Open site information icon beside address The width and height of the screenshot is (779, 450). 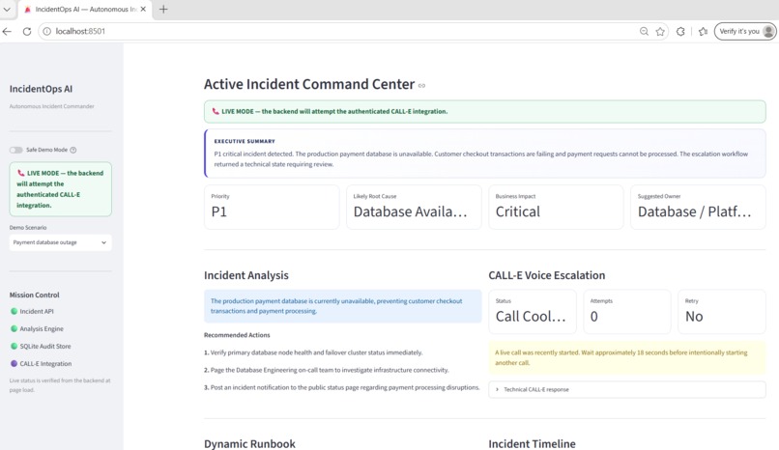(x=46, y=31)
